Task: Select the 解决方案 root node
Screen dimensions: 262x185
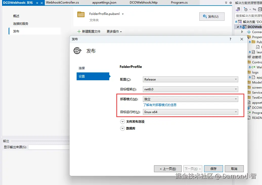Action: [x=249, y=22]
